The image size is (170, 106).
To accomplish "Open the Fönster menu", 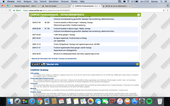I will point(74,1).
